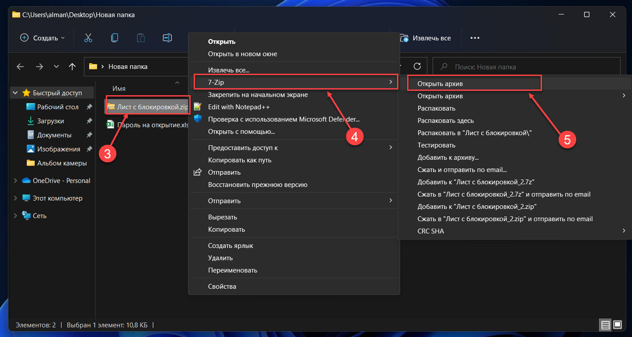Click the Rename icon in toolbar
The image size is (632, 337).
[167, 38]
